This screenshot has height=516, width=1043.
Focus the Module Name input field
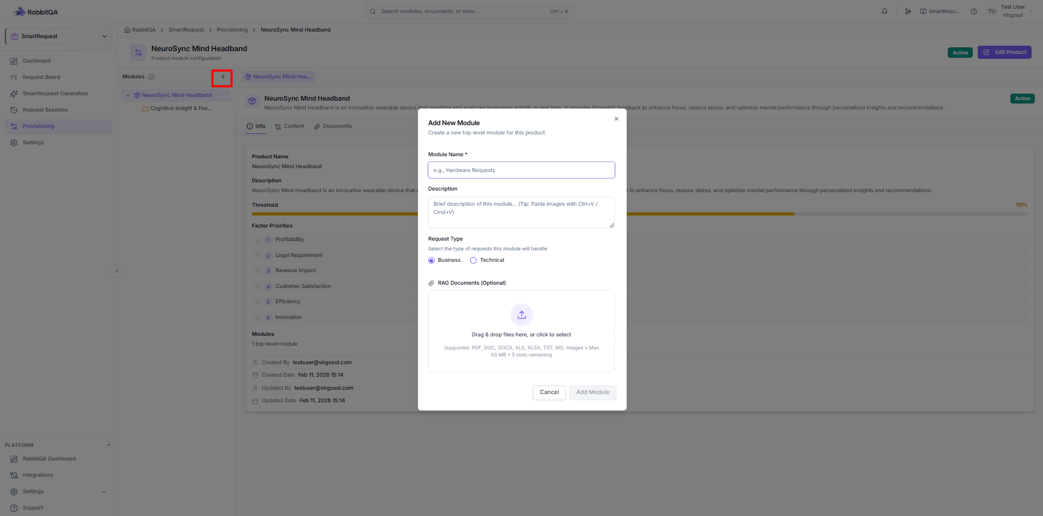tap(521, 170)
